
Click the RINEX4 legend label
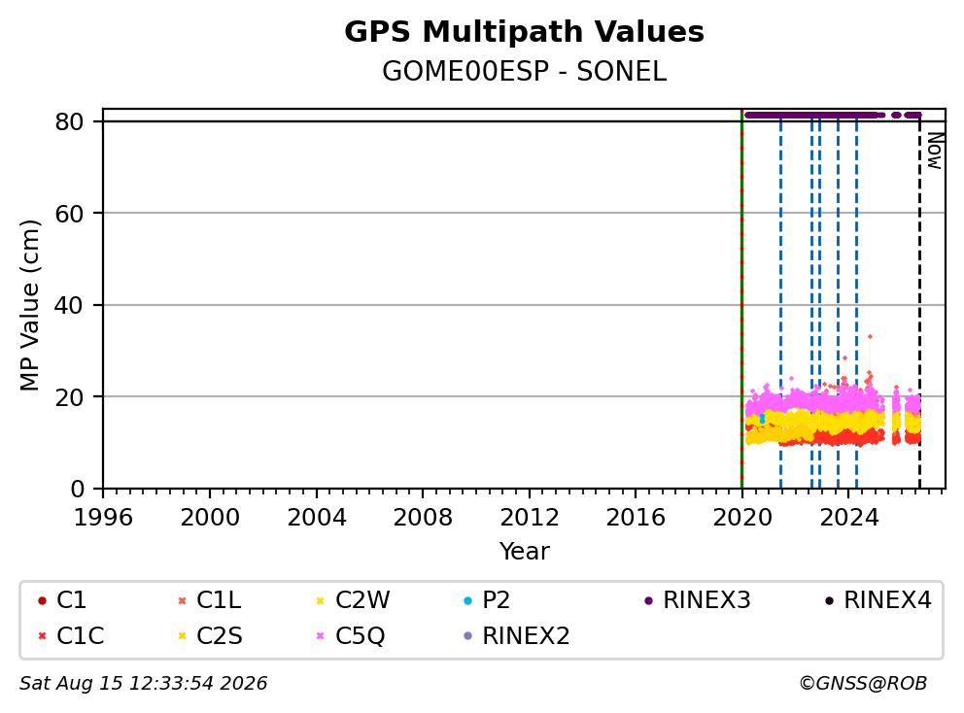[887, 600]
